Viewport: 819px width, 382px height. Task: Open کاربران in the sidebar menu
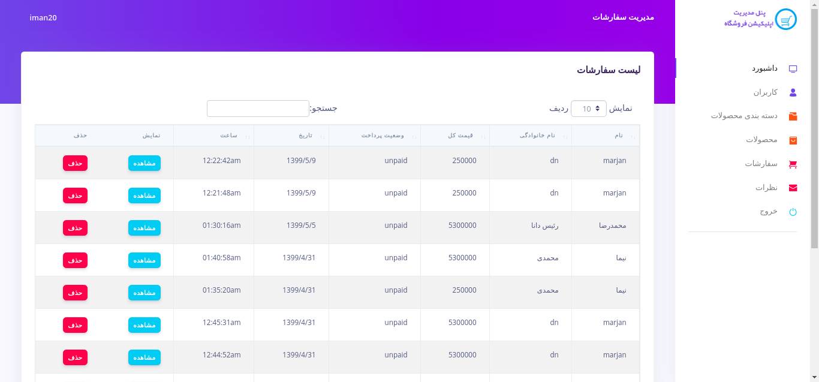point(766,92)
